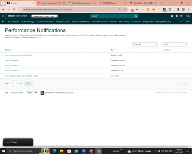The height and width of the screenshot is (154, 192).
Task: Click the search magnifier button in Seller Central
Action: tap(136, 16)
